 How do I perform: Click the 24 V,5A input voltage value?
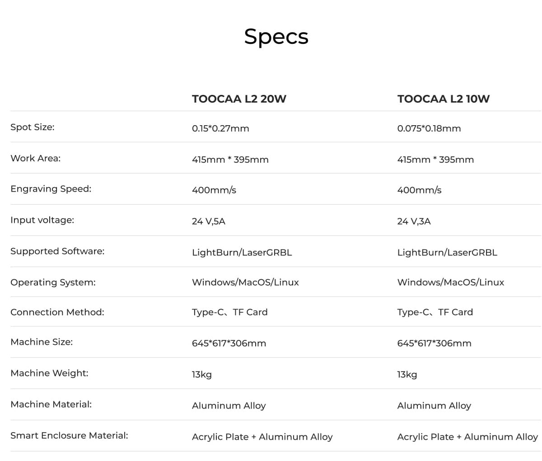pyautogui.click(x=208, y=221)
